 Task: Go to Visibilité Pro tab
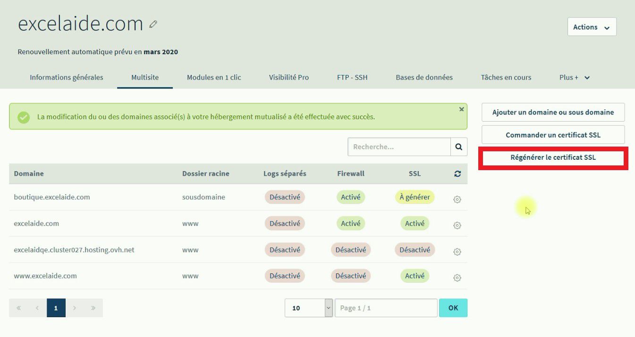[x=289, y=77]
